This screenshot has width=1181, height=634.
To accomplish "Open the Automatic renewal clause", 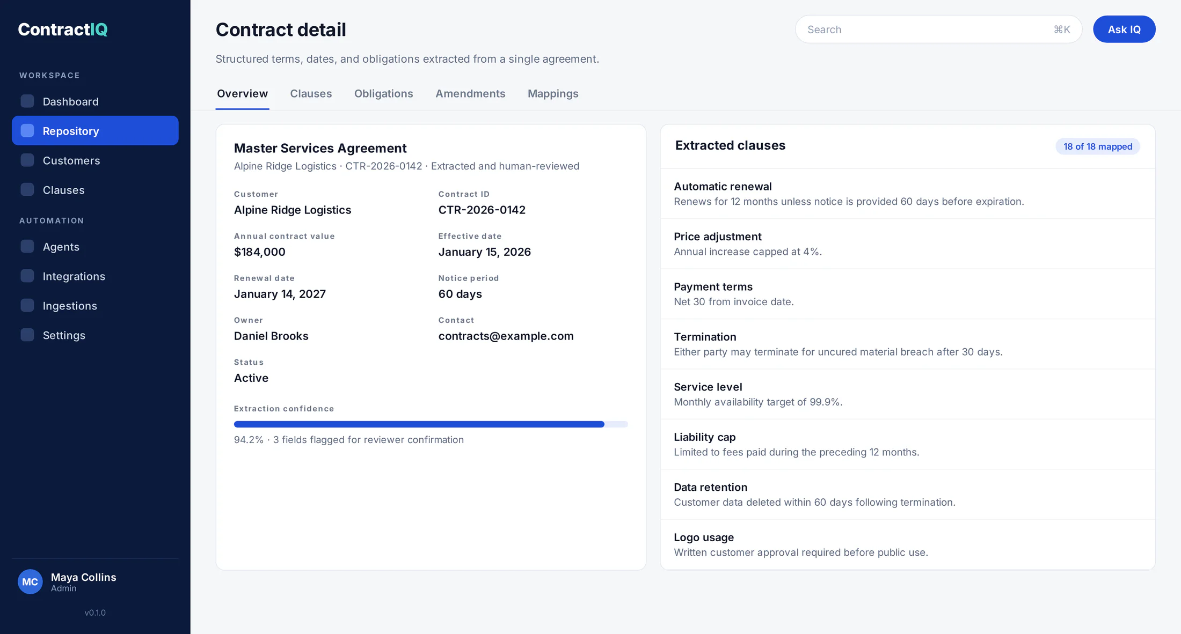I will click(908, 194).
